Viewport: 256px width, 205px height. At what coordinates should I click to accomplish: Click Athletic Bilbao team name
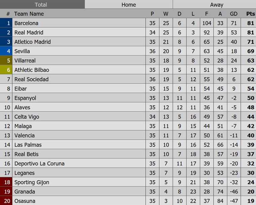click(x=32, y=70)
